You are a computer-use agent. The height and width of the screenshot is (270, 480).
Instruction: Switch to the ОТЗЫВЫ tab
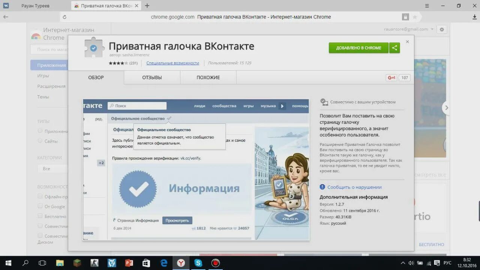tap(152, 78)
